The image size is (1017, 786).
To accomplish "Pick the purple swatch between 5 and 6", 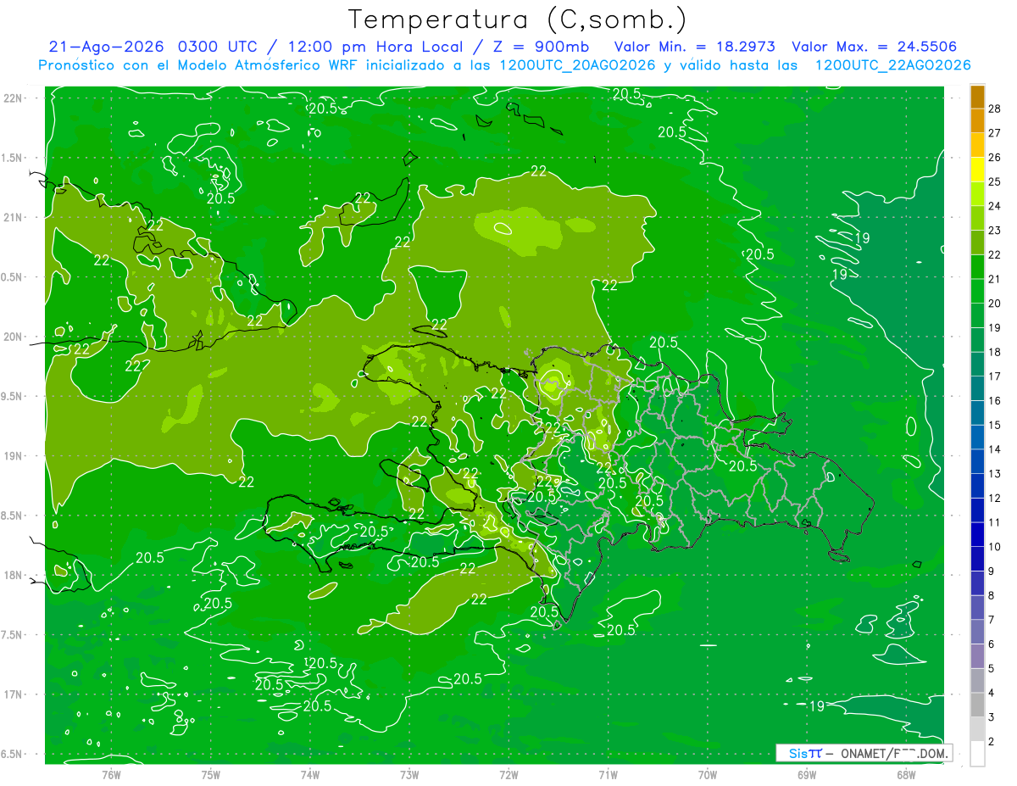I will pyautogui.click(x=977, y=656).
